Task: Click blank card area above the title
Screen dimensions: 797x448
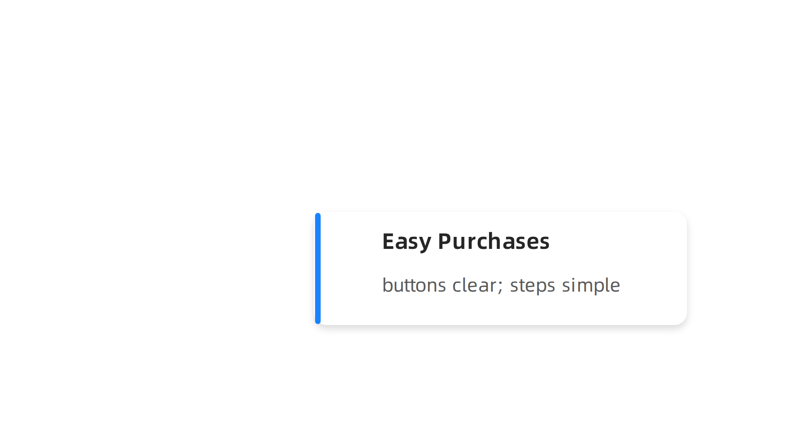Action: tap(501, 221)
